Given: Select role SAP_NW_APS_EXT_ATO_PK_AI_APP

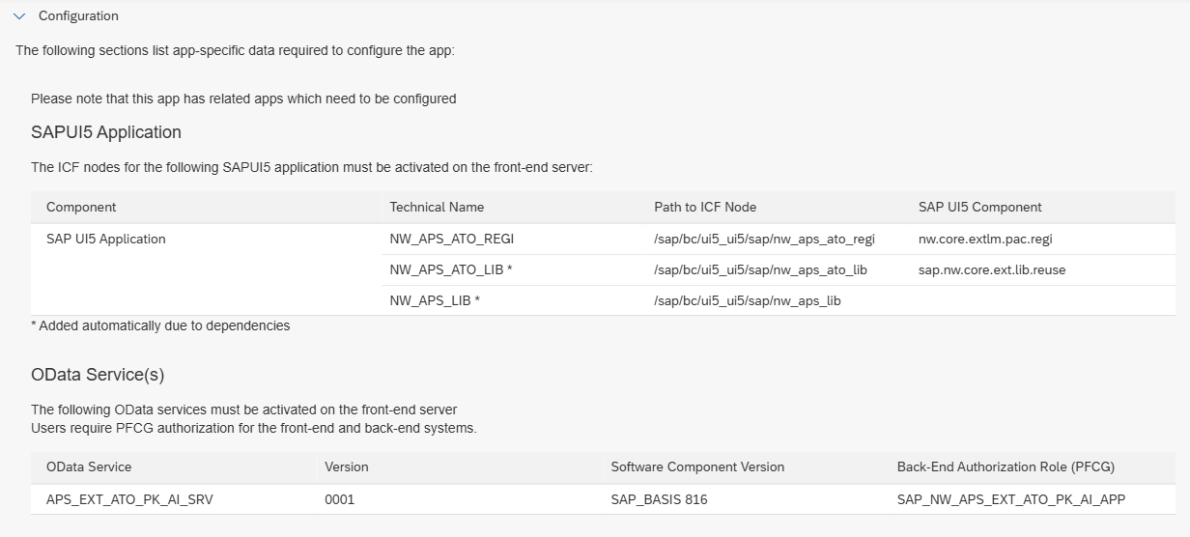Looking at the screenshot, I should (x=1010, y=499).
